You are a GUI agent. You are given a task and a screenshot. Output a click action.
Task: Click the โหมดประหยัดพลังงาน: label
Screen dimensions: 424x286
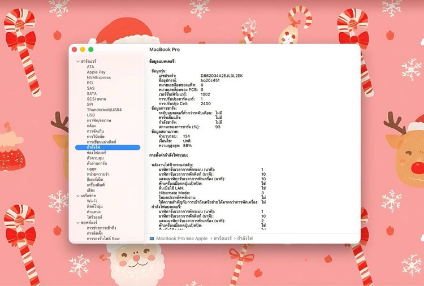[x=178, y=198]
